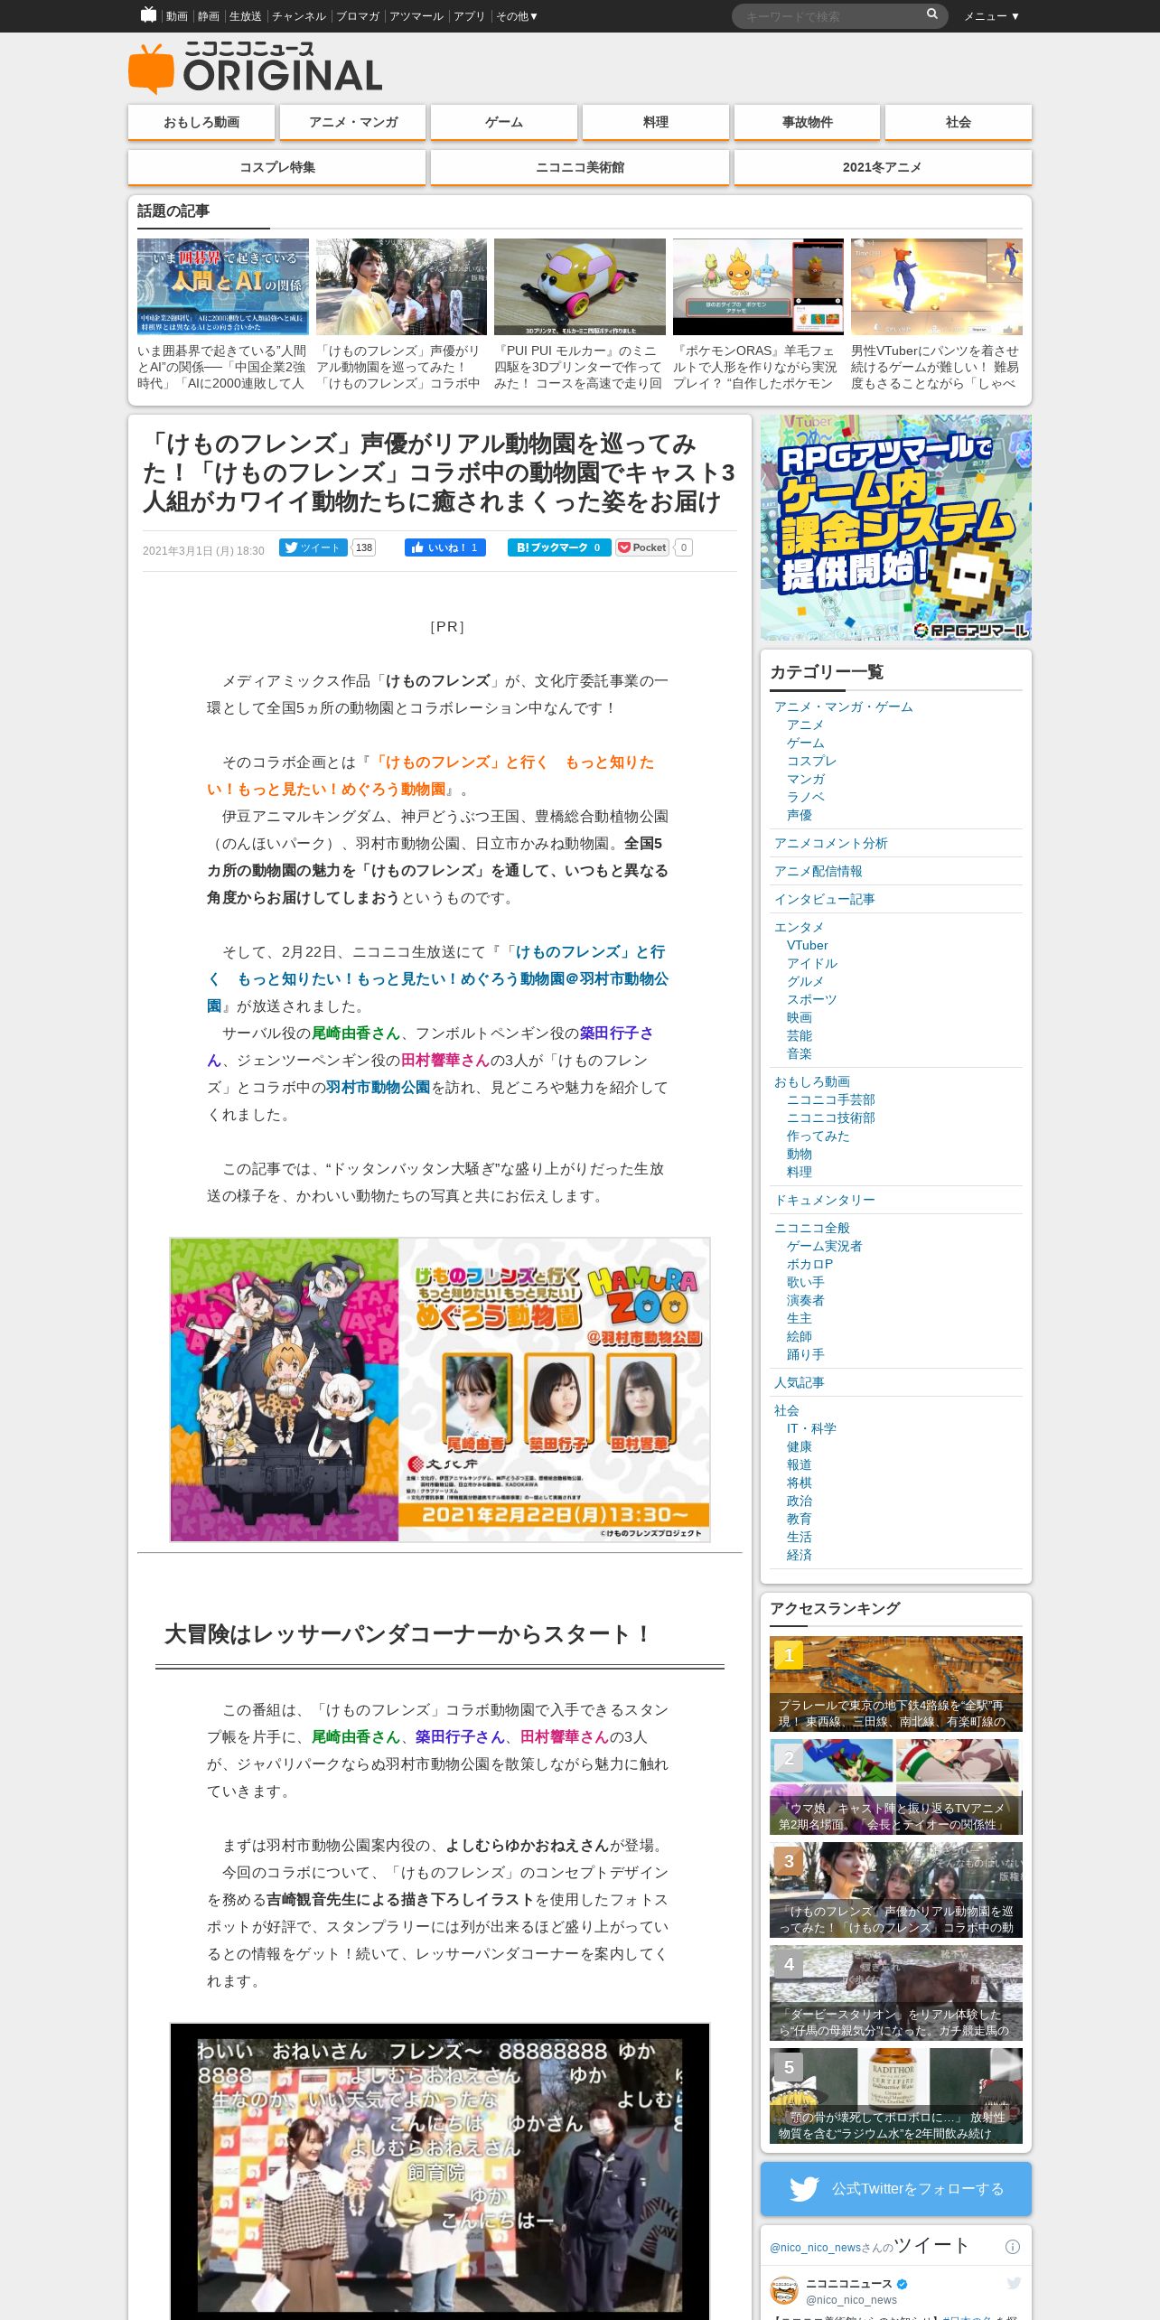
Task: Open the ニコニコ技術部 category link
Action: point(831,1118)
